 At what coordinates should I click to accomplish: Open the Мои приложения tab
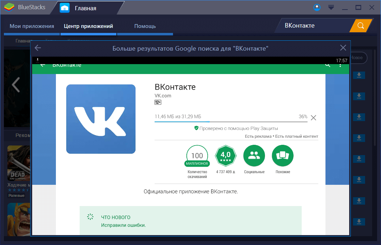[x=32, y=26]
